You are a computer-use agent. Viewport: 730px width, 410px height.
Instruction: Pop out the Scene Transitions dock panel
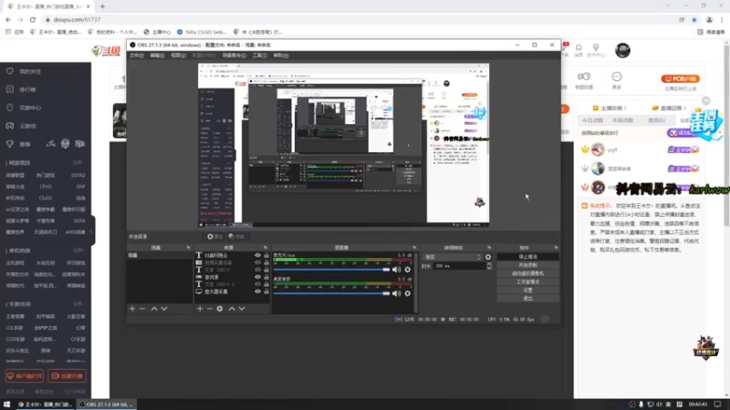coord(489,248)
